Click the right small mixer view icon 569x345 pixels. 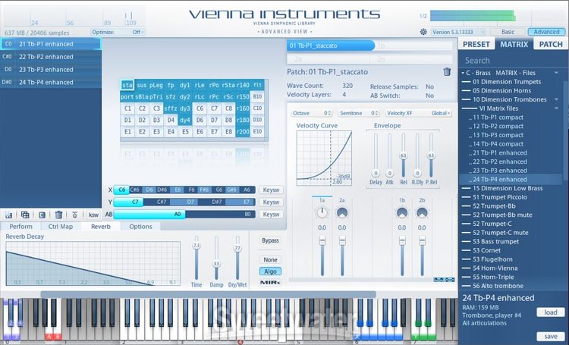click(450, 280)
